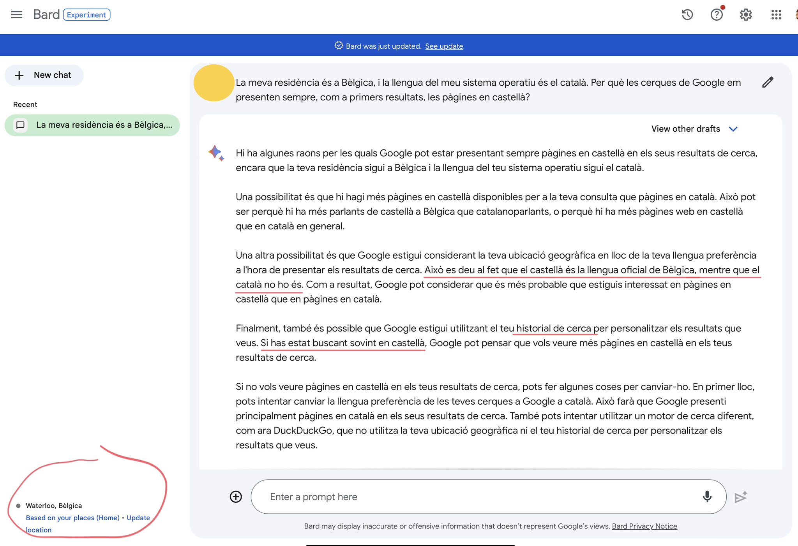Expand View other drafts
Image resolution: width=798 pixels, height=546 pixels.
(x=685, y=129)
